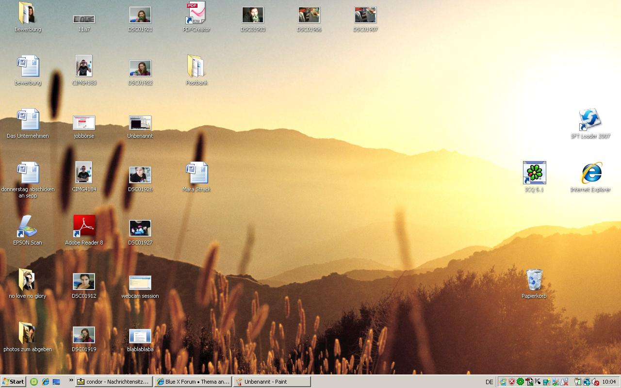This screenshot has width=621, height=388.
Task: Open the PDFCreator desktop shortcut
Action: [196, 14]
